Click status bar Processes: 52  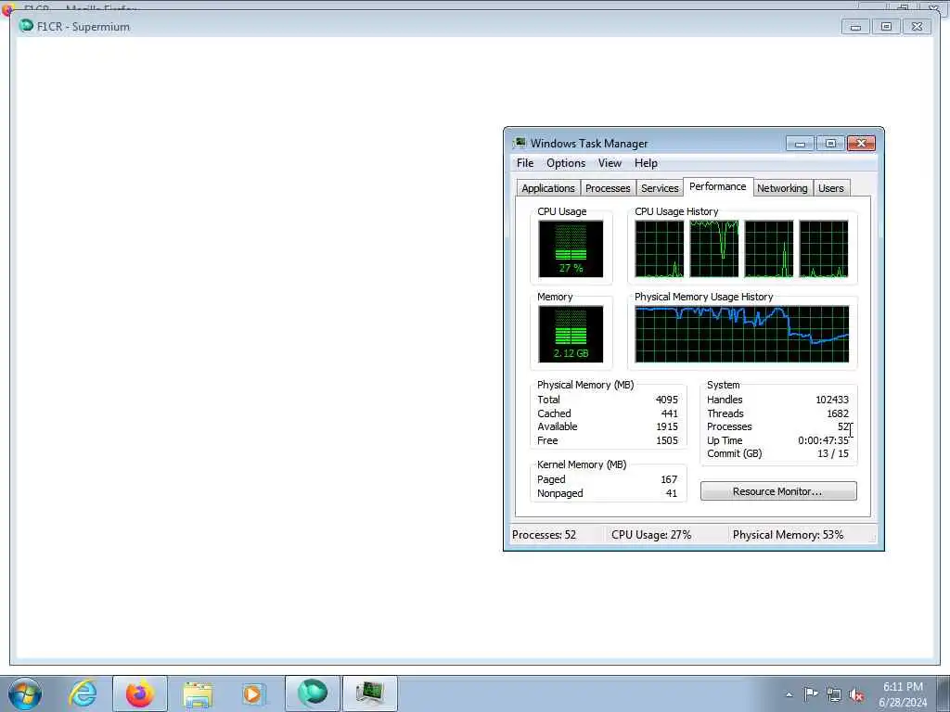click(544, 535)
